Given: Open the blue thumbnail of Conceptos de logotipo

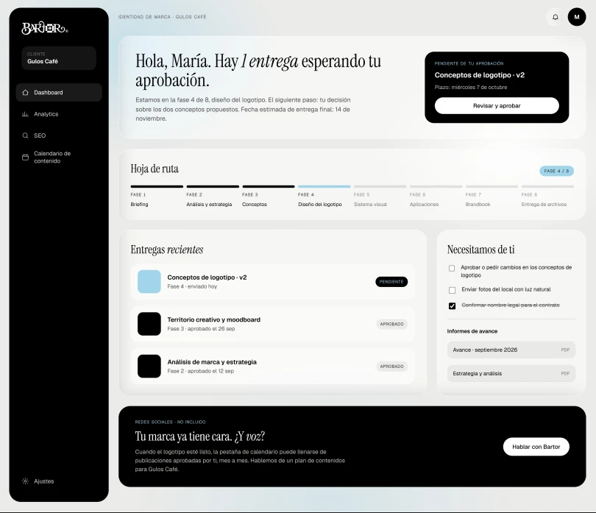Looking at the screenshot, I should coord(149,281).
